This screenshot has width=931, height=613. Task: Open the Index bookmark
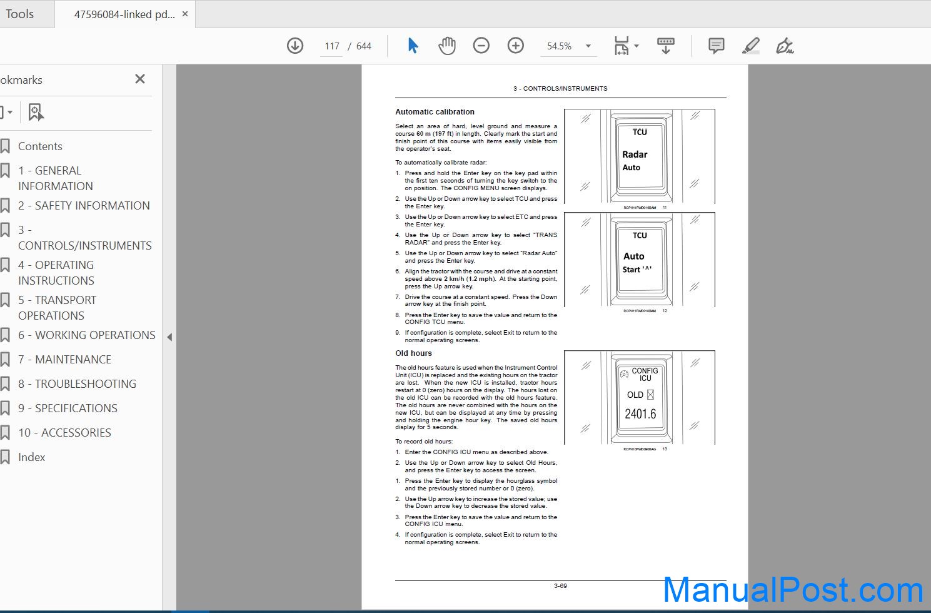pos(31,457)
